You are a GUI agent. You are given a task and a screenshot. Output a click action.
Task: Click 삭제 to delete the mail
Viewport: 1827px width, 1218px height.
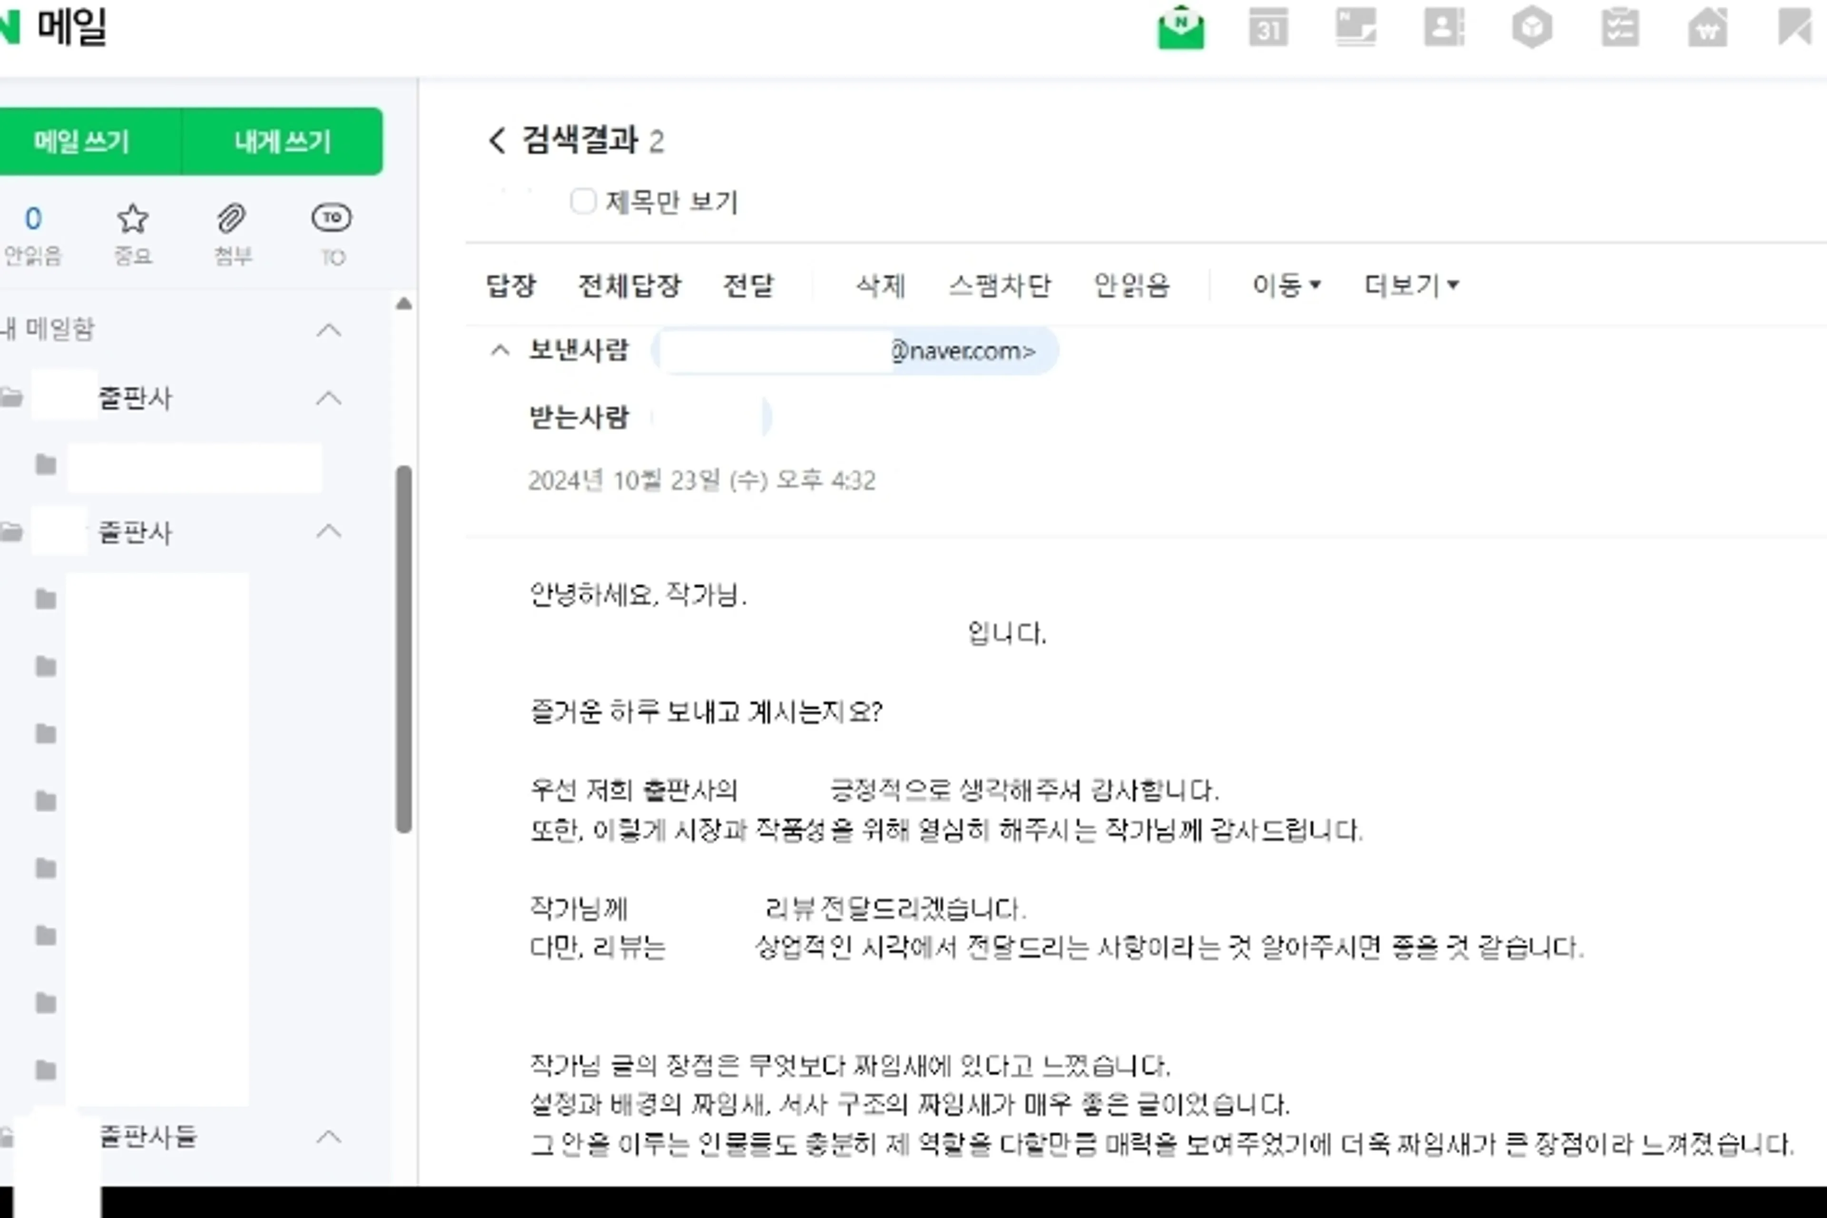tap(880, 285)
